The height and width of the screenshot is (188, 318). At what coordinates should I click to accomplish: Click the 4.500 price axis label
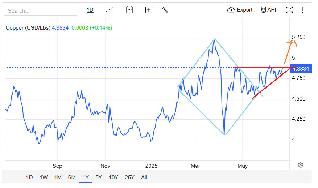[298, 99]
